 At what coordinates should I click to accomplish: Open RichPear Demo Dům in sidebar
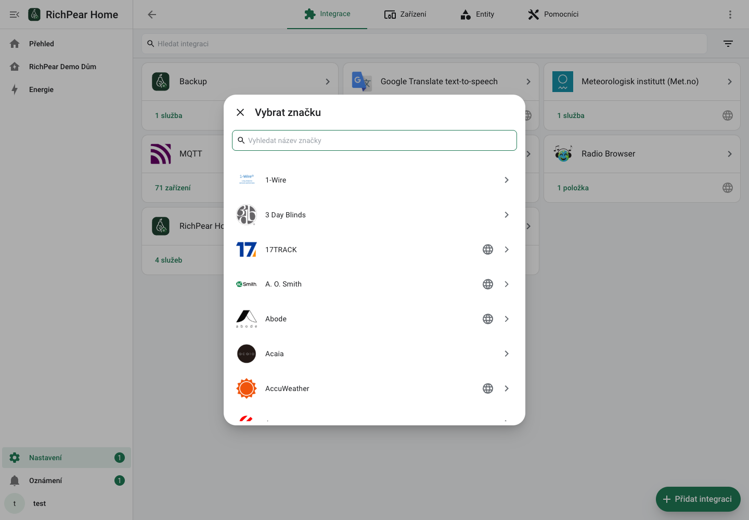tap(67, 67)
